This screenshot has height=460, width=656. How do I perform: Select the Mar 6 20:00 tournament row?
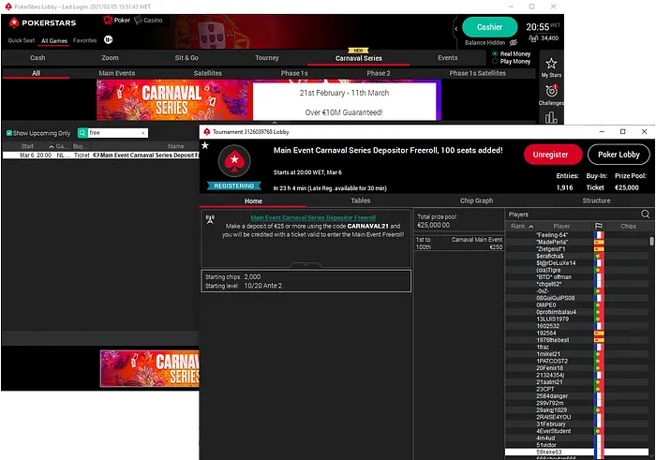point(100,156)
